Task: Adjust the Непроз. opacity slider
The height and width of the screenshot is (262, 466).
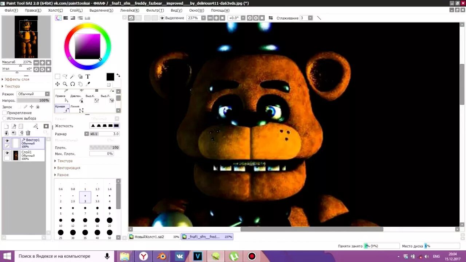Action: (x=33, y=100)
